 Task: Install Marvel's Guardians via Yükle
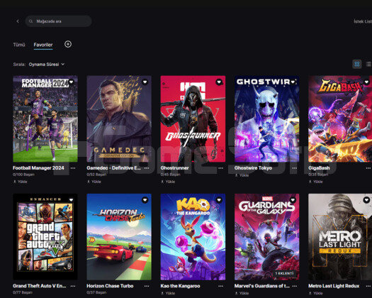[242, 293]
